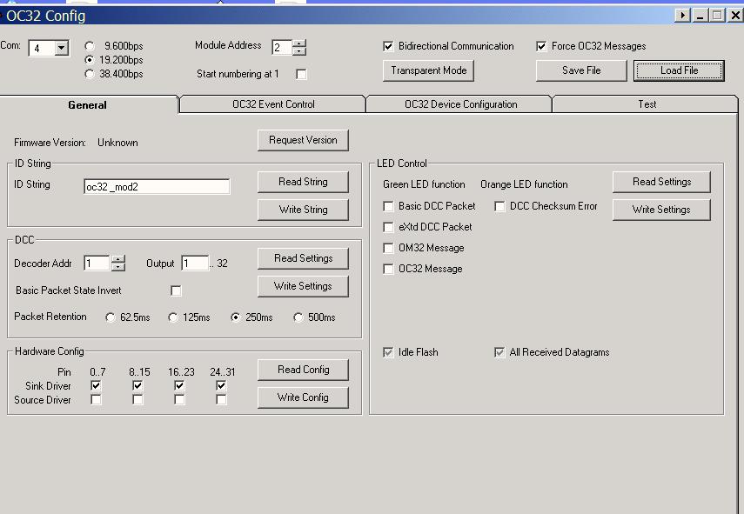Select 500ms Packet Retention option
Image resolution: width=744 pixels, height=514 pixels.
tap(298, 317)
